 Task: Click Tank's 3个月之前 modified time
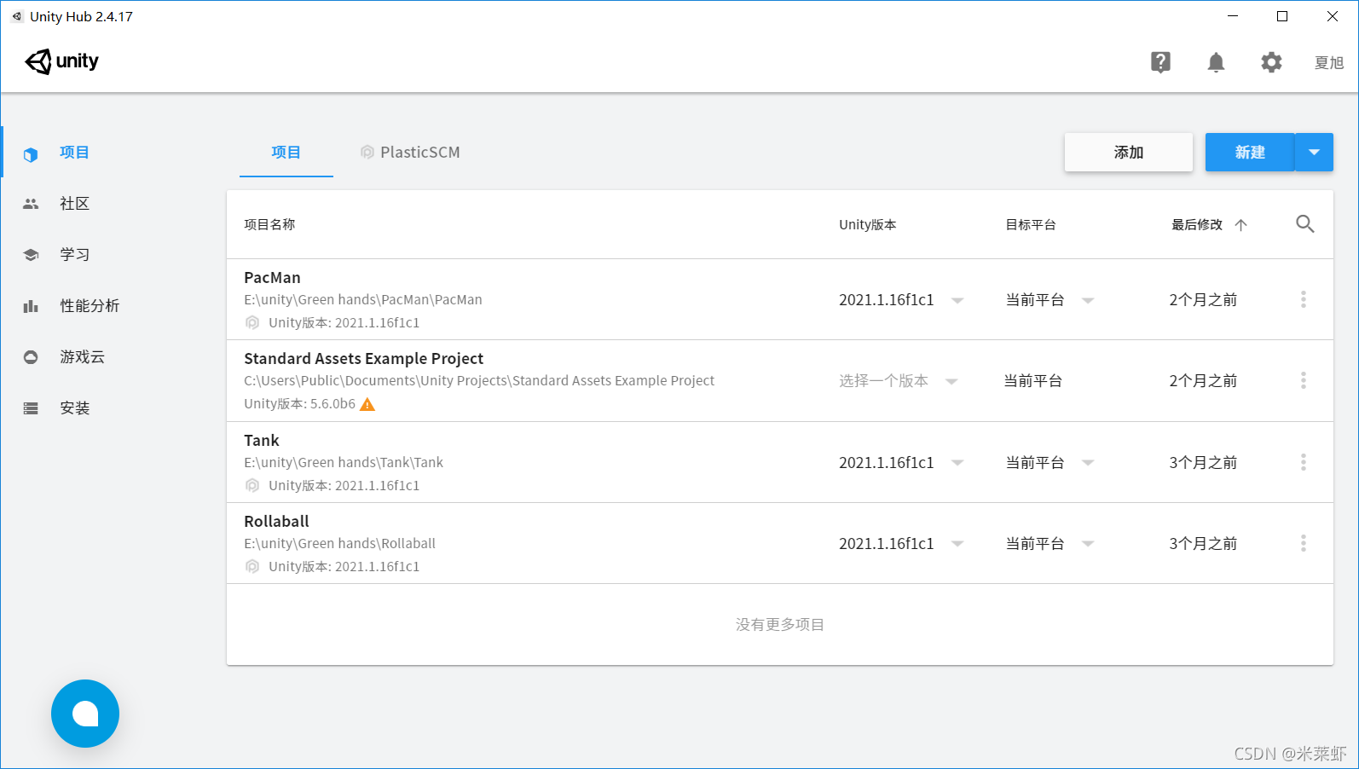click(x=1203, y=463)
